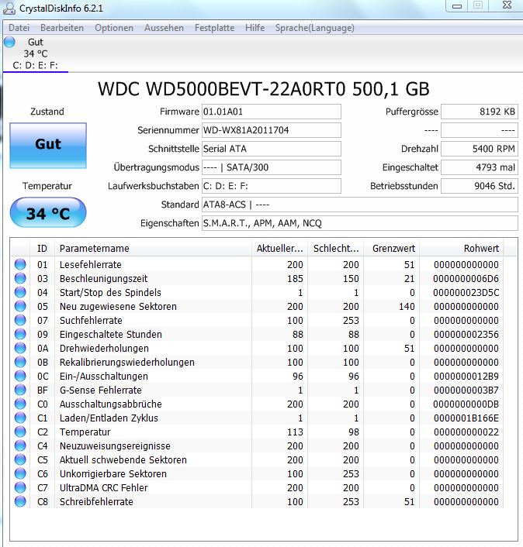The image size is (523, 547).
Task: Click the Puffergrösse field 8192 KB
Action: [x=480, y=112]
